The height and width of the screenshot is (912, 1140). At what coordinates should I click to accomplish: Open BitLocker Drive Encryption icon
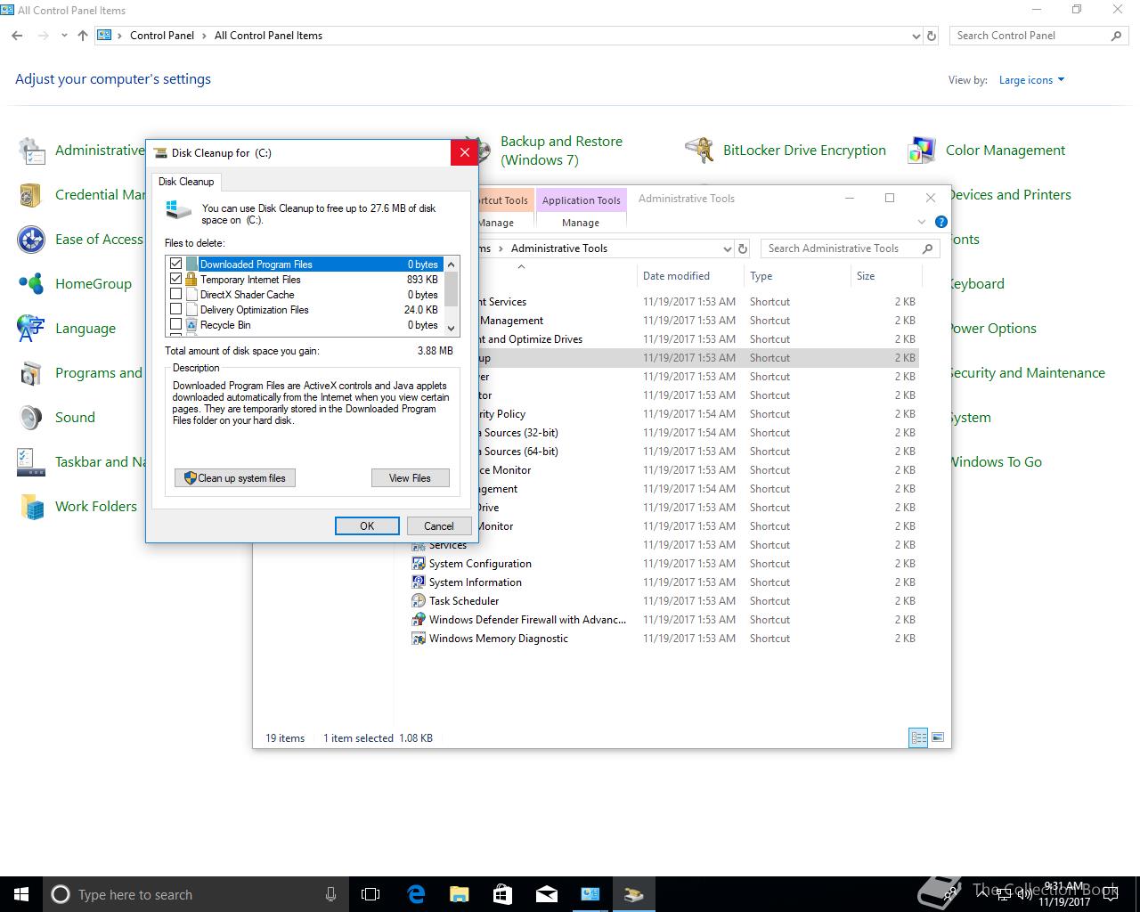pyautogui.click(x=699, y=151)
